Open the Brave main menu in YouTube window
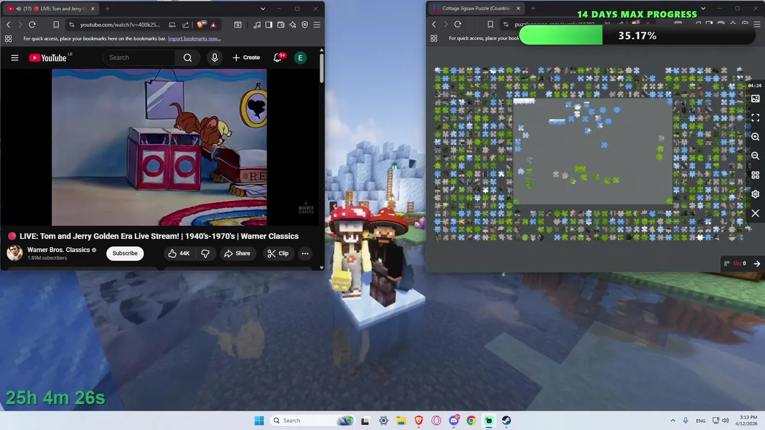 317,24
